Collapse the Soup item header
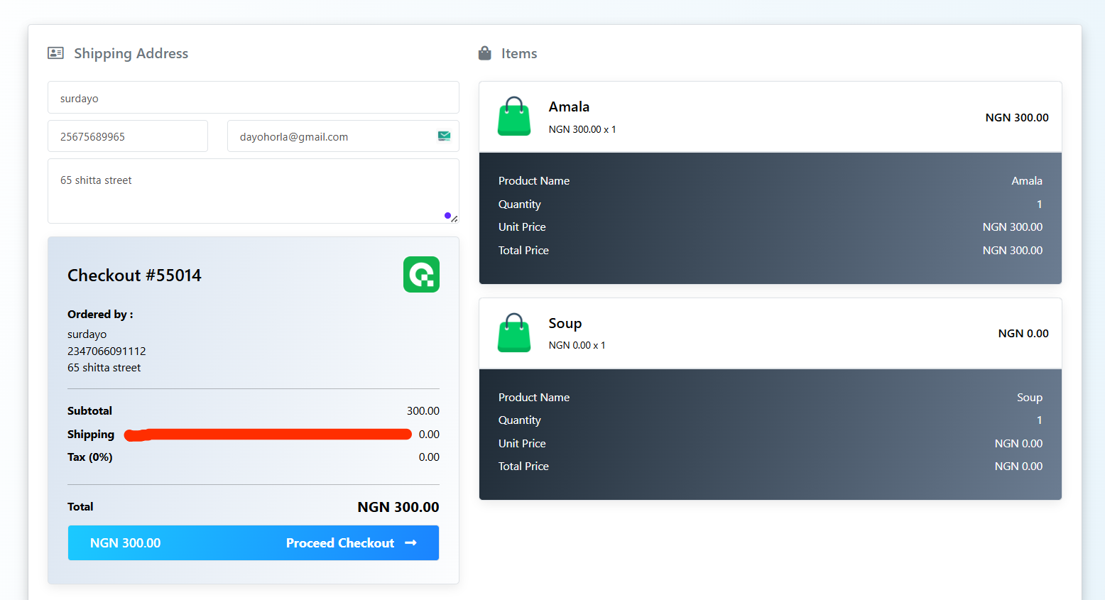Screen dimensions: 1105x600 coord(770,334)
